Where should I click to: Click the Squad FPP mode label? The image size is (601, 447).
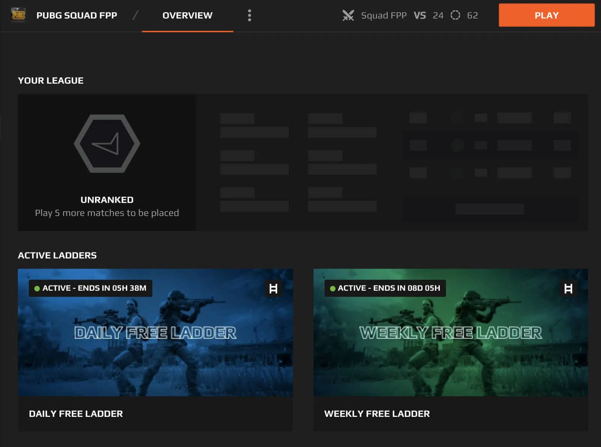pos(384,15)
